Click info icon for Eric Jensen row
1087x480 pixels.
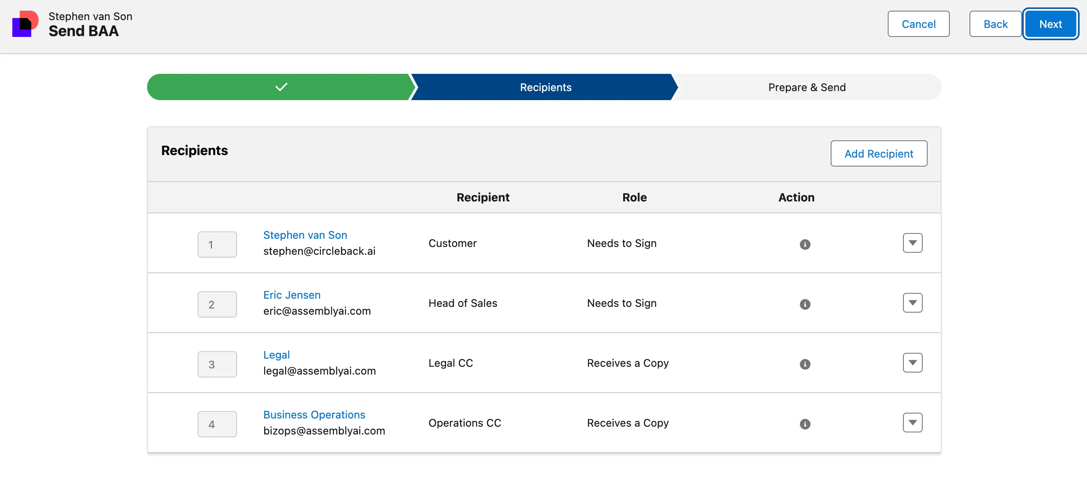coord(805,304)
